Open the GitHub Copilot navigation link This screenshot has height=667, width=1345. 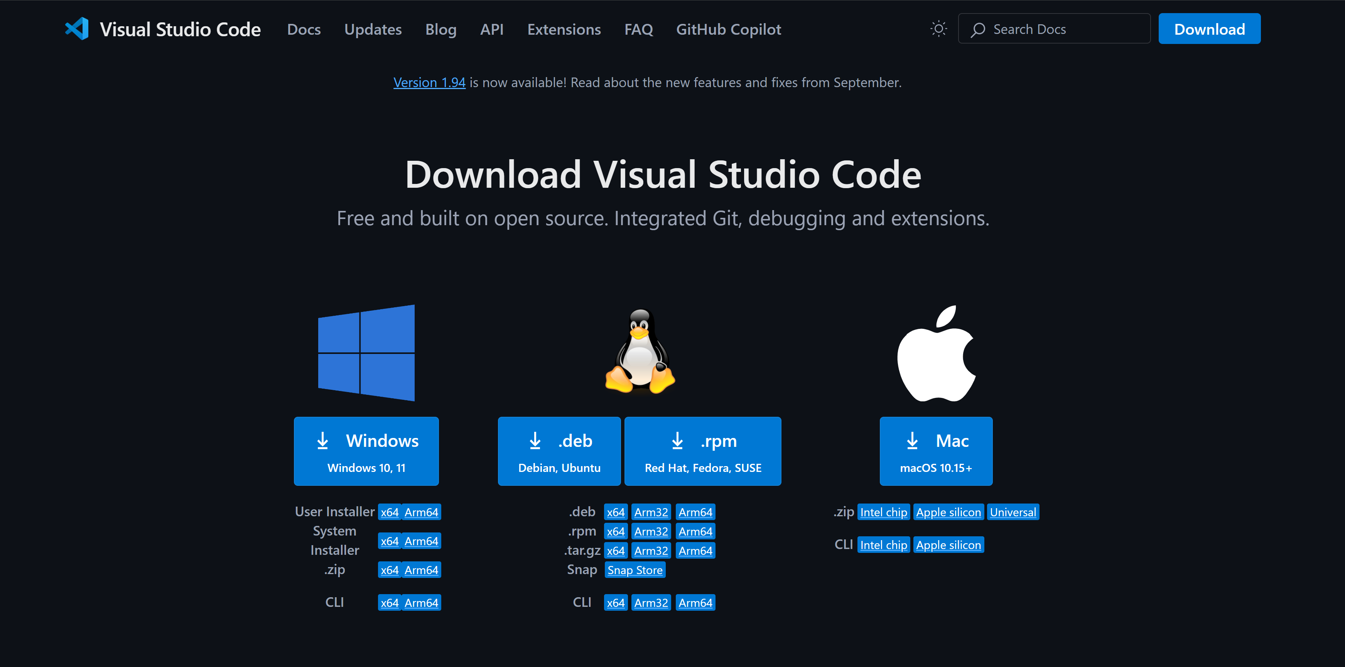click(x=728, y=30)
